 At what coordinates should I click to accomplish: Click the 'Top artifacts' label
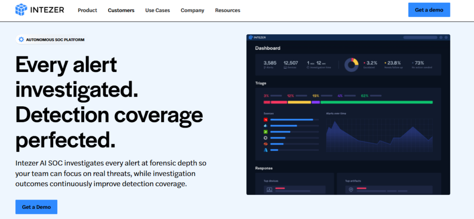click(x=353, y=181)
